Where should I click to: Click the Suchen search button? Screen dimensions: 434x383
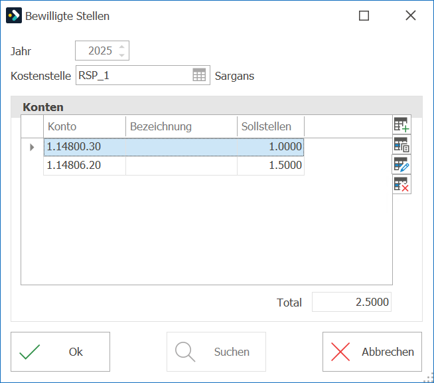coord(216,352)
